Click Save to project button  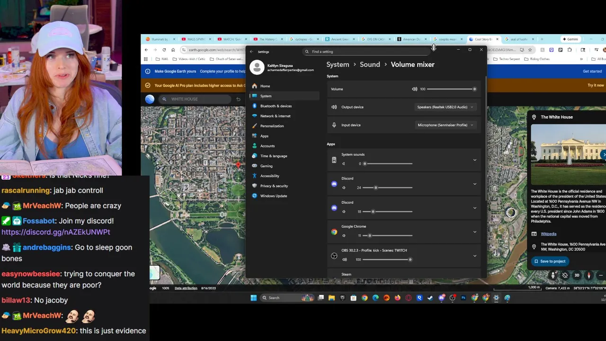550,261
